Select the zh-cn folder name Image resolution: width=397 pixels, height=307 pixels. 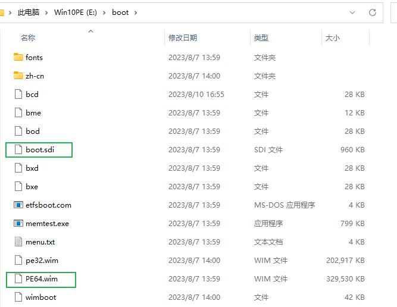pyautogui.click(x=35, y=76)
